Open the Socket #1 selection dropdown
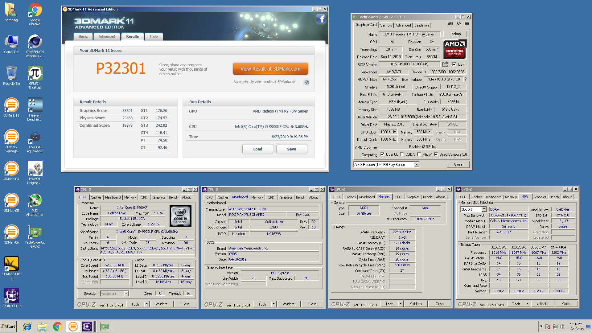592x333 pixels. point(126,294)
